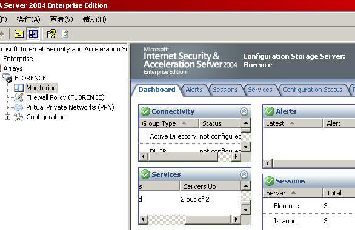355x230 pixels.
Task: Select the Arrays tree node
Action: (x=13, y=68)
